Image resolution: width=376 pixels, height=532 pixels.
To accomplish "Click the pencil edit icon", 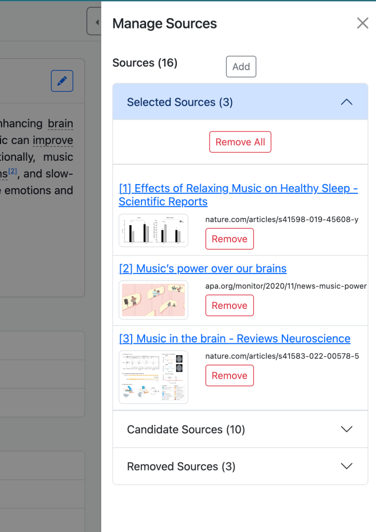I will 62,81.
